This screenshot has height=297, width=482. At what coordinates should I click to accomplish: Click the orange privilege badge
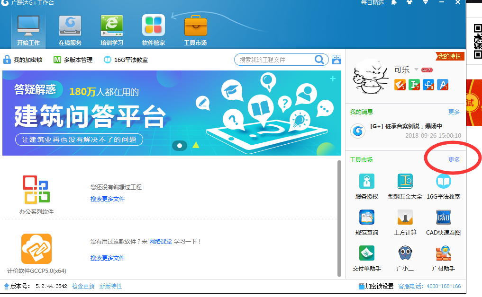tap(400, 85)
